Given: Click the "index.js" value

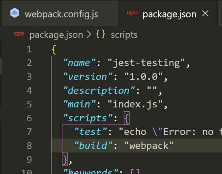Looking at the screenshot, I should [x=135, y=105].
